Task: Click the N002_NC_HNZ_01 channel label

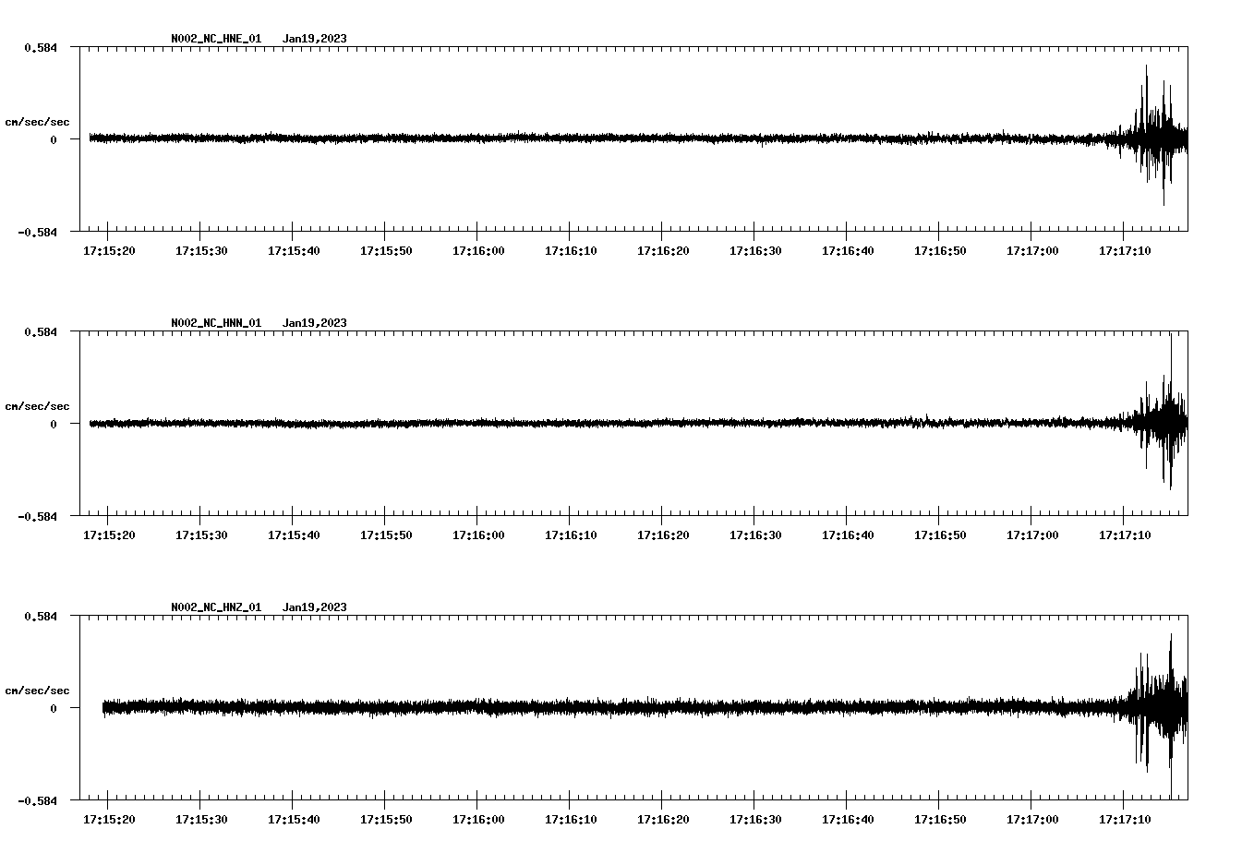Action: (214, 607)
